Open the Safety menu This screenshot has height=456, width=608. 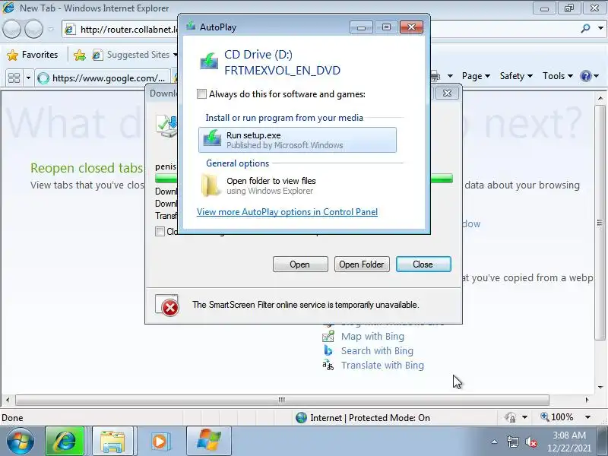pyautogui.click(x=516, y=76)
